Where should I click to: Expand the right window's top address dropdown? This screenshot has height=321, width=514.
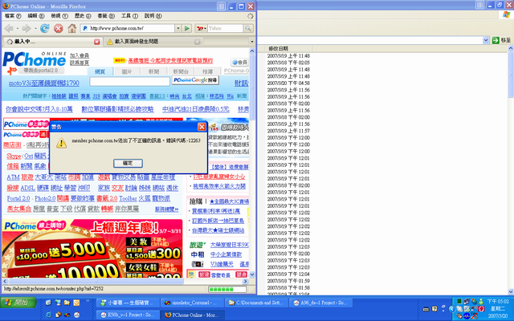pos(484,39)
